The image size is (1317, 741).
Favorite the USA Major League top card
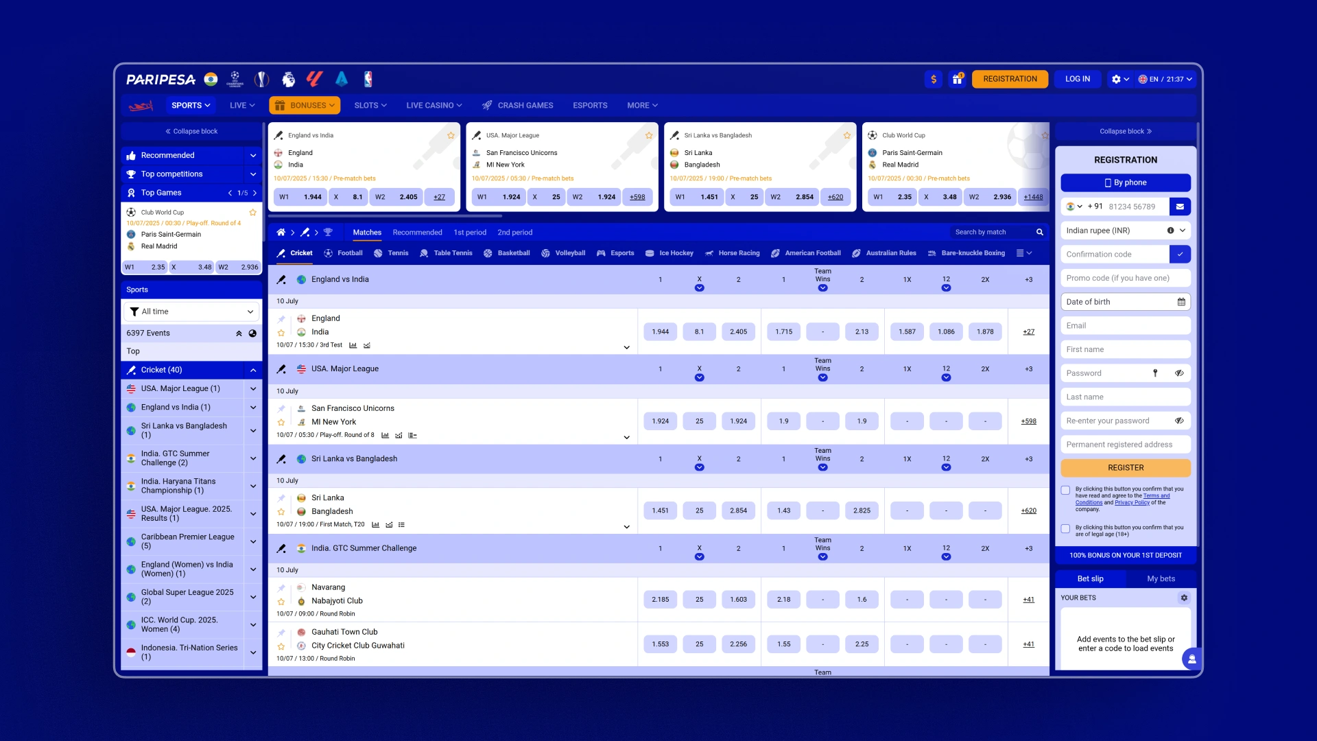649,136
